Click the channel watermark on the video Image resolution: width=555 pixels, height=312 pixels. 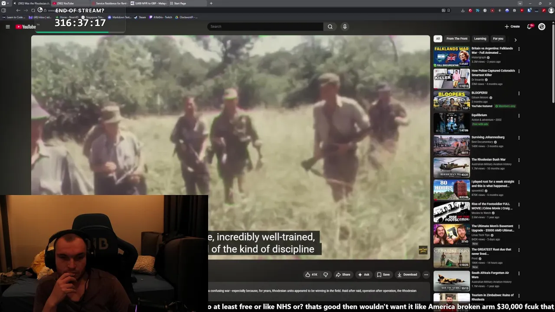(423, 250)
